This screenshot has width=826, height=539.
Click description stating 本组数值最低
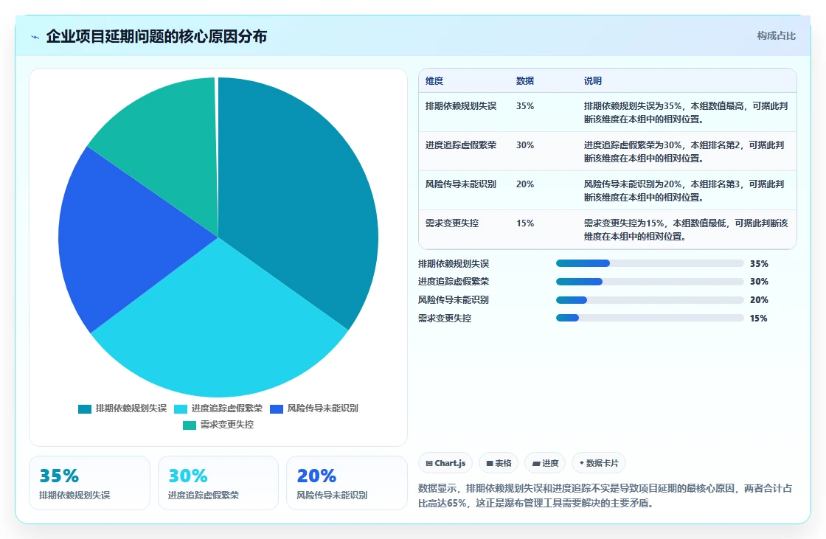tap(686, 230)
